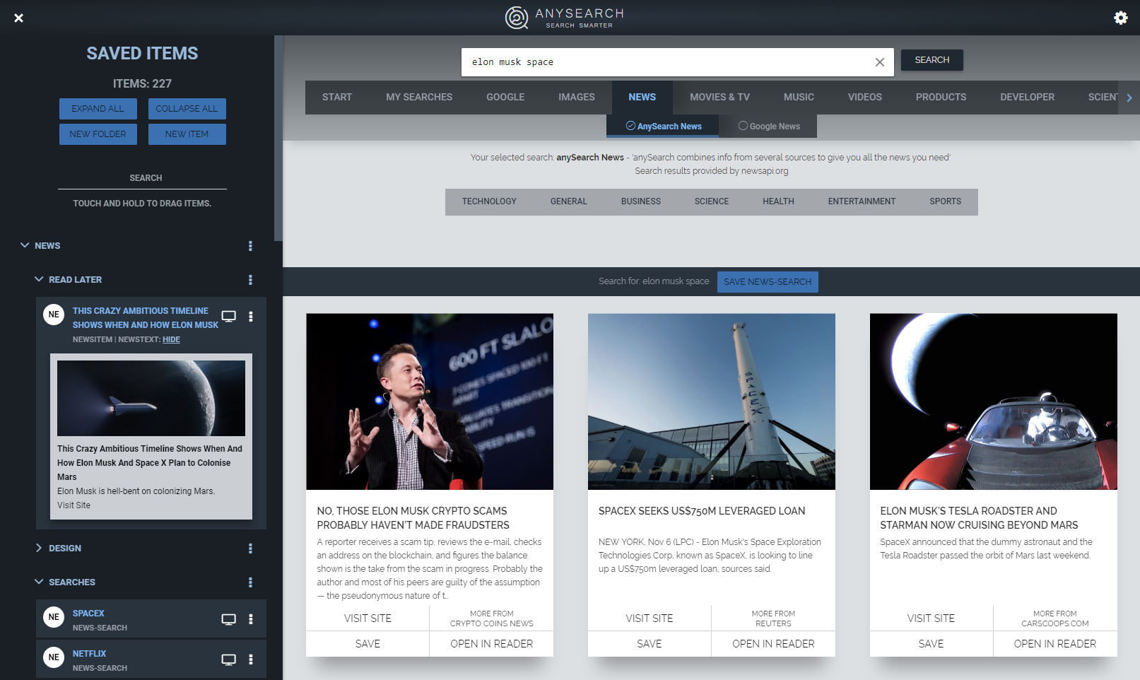
Task: Click COLLAPSE ALL button
Action: (x=187, y=109)
